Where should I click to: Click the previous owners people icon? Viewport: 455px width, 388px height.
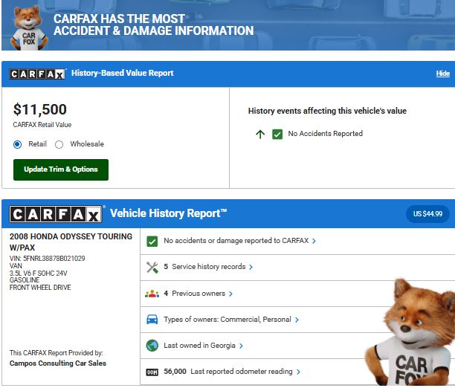click(x=152, y=294)
